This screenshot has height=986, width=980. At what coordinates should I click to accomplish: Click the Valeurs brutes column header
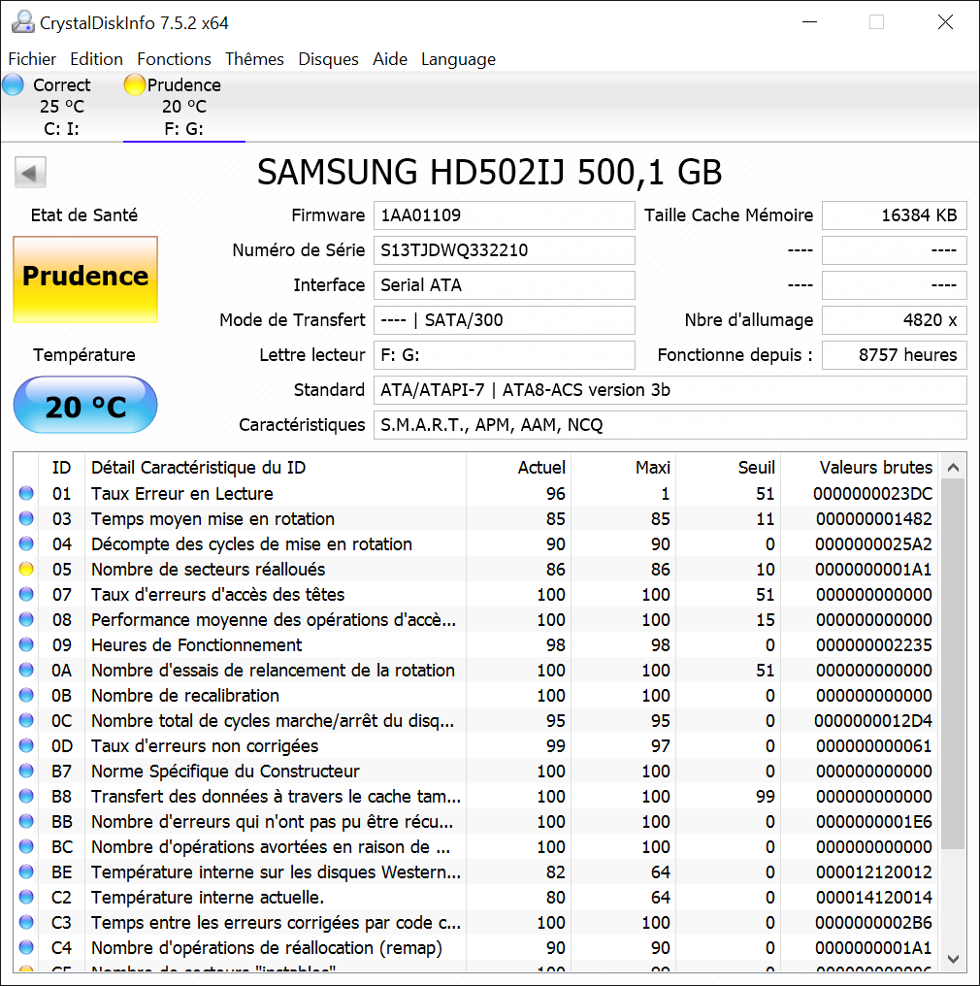click(x=859, y=467)
